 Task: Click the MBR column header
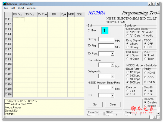click(71, 14)
